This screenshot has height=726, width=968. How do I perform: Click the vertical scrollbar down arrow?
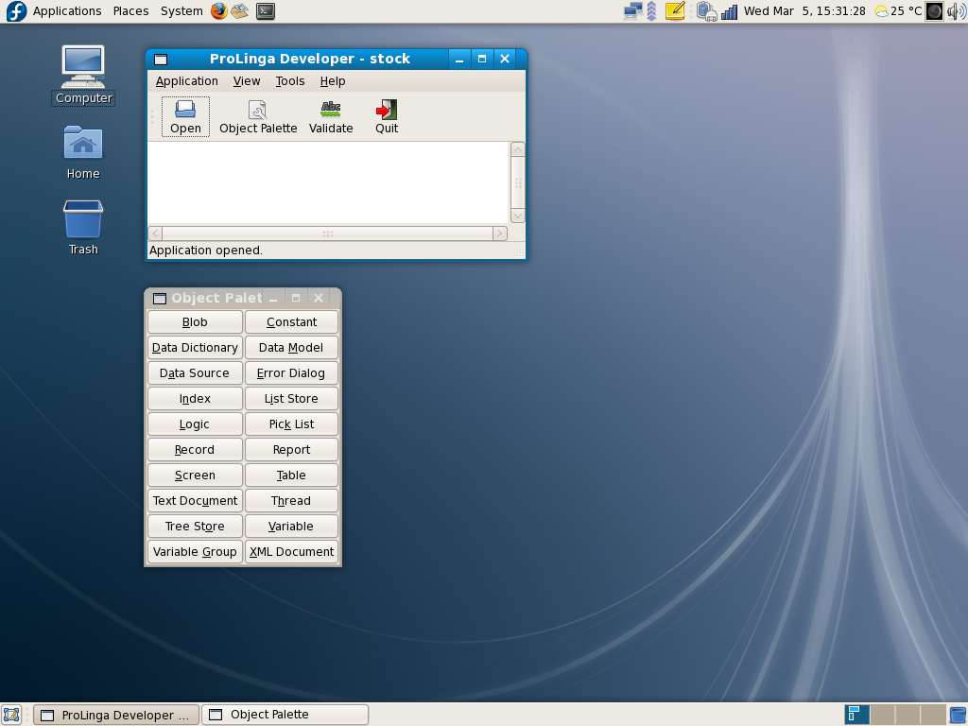pyautogui.click(x=517, y=216)
